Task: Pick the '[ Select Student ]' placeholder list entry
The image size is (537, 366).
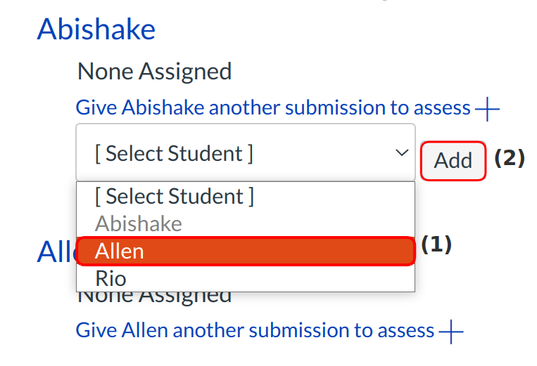Action: click(x=245, y=197)
